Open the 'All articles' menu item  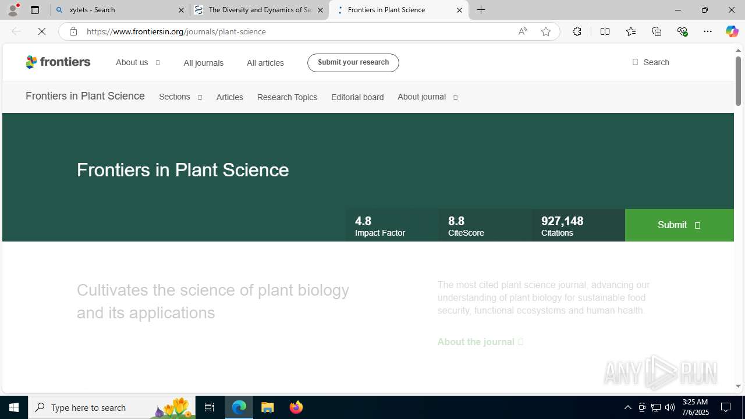pyautogui.click(x=265, y=63)
